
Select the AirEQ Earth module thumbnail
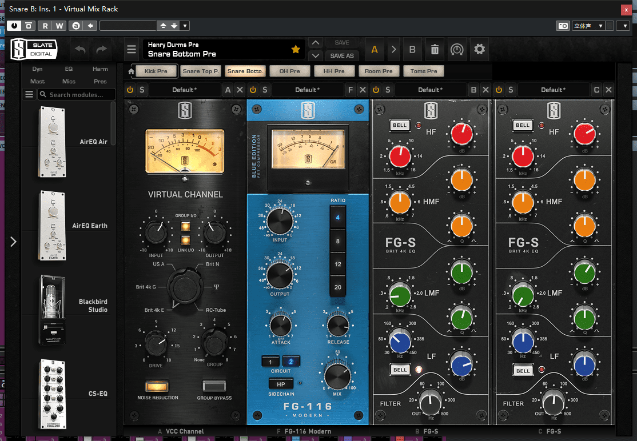point(52,226)
